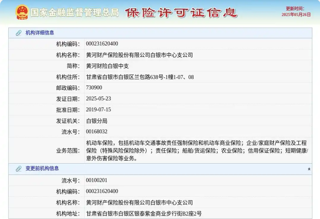Viewport: 320px width, 219px height.
Task: Click the 发证机关 field label
Action: coord(68,121)
